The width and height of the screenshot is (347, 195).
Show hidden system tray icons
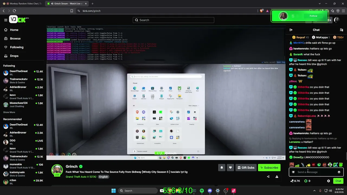314,191
